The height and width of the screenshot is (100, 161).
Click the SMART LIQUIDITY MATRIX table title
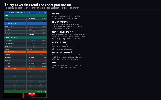click(x=15, y=13)
